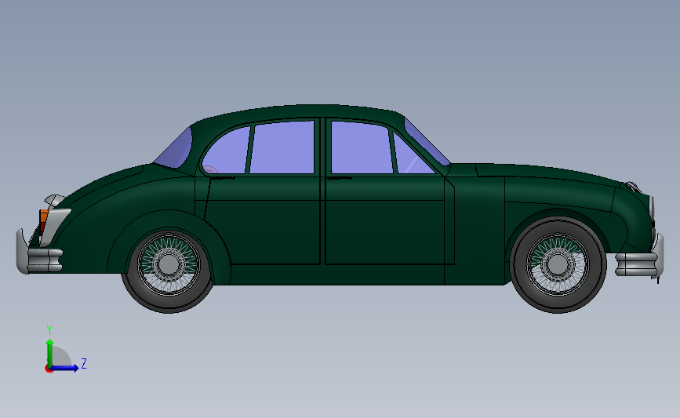Click the blue Z axis arrow on triad
Image resolution: width=680 pixels, height=418 pixels.
coord(65,368)
